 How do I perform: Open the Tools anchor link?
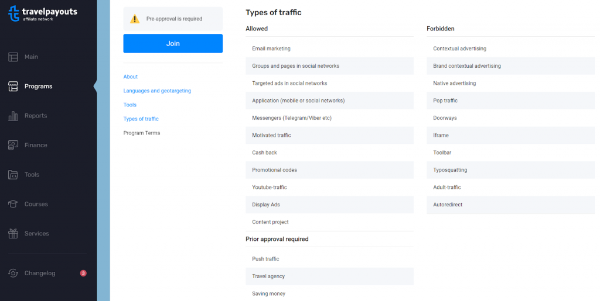tap(129, 105)
